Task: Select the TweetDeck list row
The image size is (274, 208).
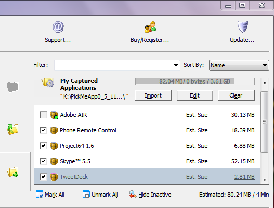Action: pos(147,176)
